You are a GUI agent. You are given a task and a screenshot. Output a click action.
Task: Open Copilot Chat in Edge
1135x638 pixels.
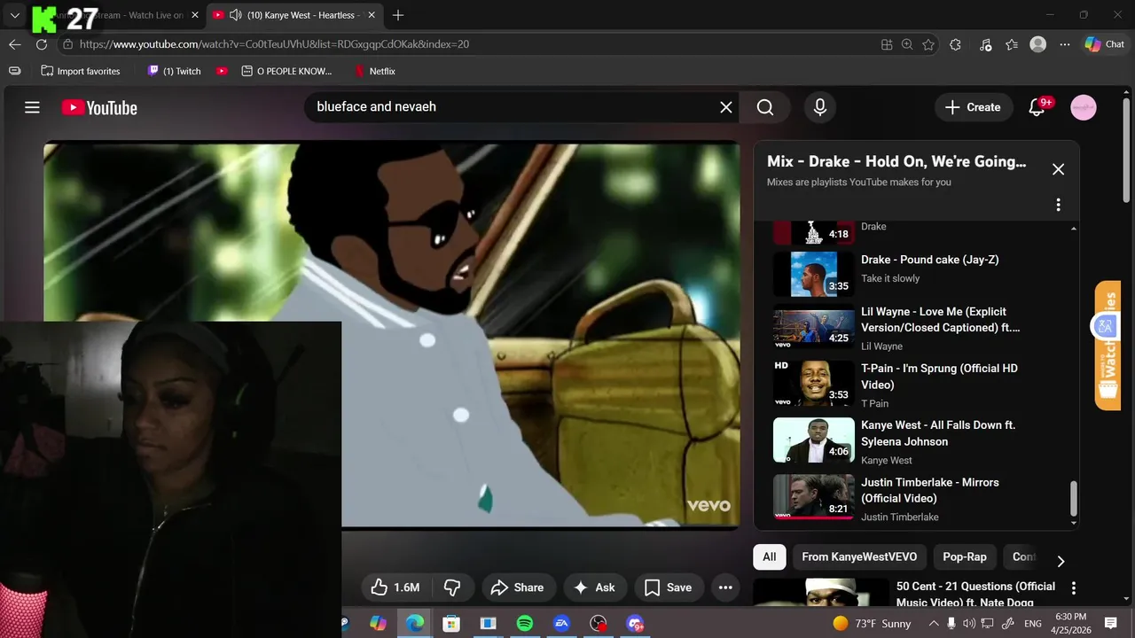point(1104,44)
